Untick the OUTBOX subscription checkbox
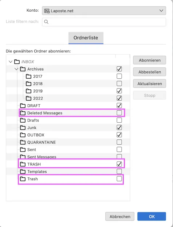This screenshot has width=173, height=227. (119, 135)
